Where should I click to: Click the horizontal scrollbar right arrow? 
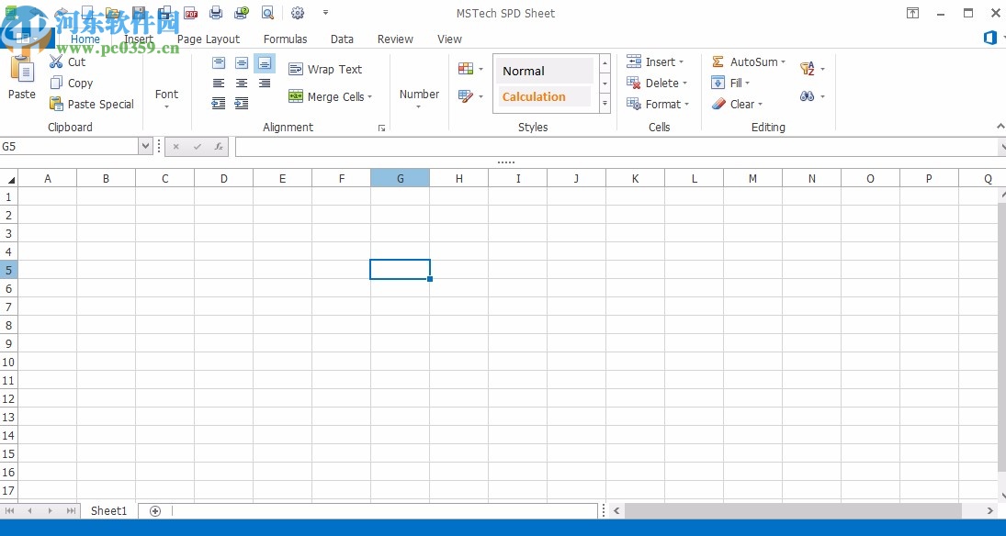990,511
